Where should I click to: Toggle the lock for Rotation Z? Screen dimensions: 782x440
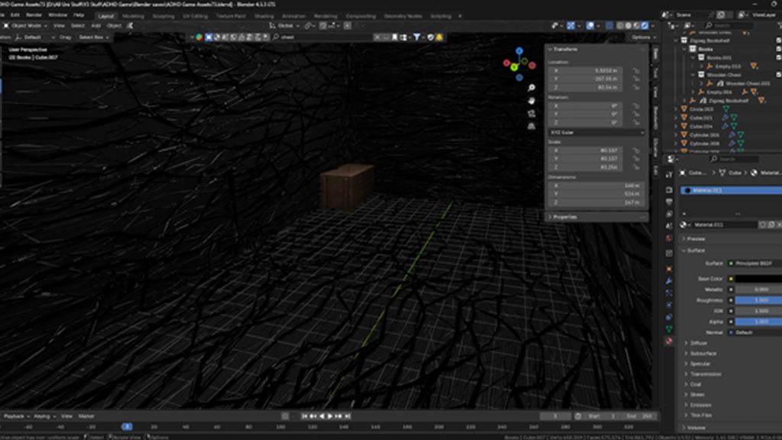[635, 122]
